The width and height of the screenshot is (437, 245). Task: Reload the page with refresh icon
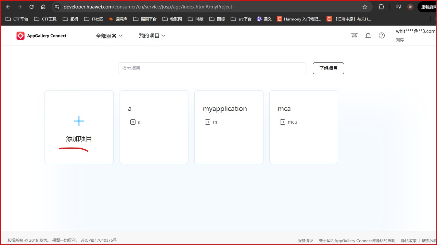pyautogui.click(x=32, y=7)
